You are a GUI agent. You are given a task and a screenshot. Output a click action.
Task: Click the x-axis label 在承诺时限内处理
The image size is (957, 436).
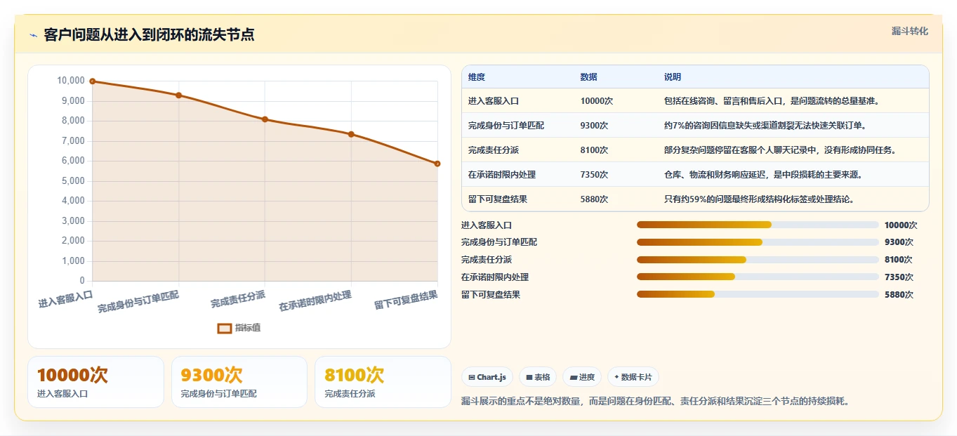point(315,300)
